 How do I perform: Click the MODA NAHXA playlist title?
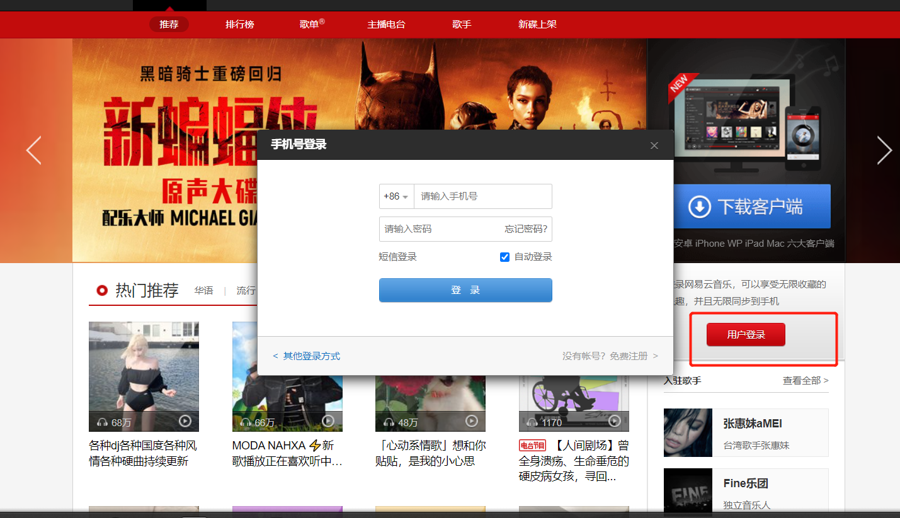tap(287, 453)
